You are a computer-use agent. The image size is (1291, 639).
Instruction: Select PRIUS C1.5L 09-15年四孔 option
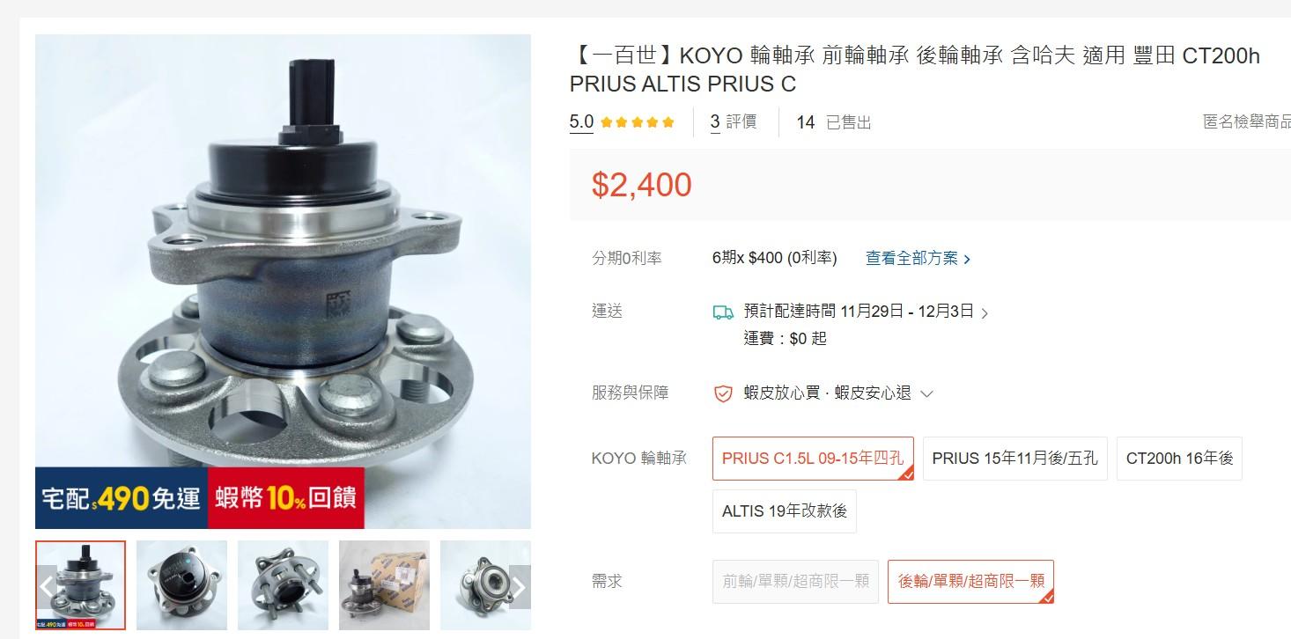coord(813,459)
